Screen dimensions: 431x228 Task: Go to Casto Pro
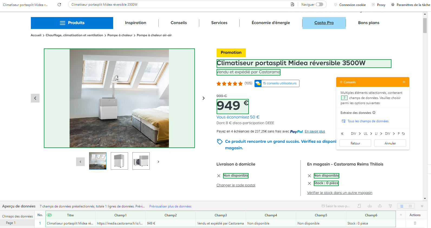(324, 23)
